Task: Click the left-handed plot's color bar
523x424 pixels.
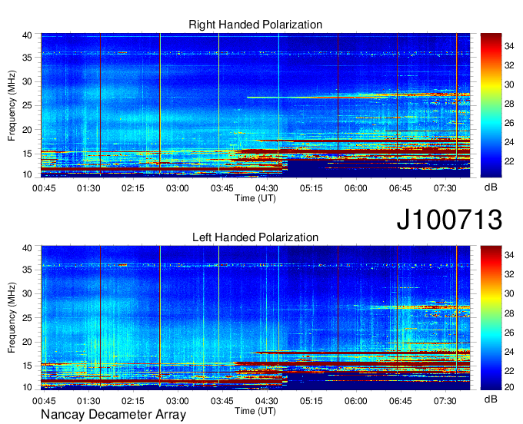Action: coord(491,318)
